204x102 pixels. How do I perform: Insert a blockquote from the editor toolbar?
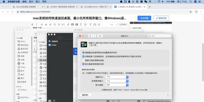pyautogui.click(x=46, y=24)
